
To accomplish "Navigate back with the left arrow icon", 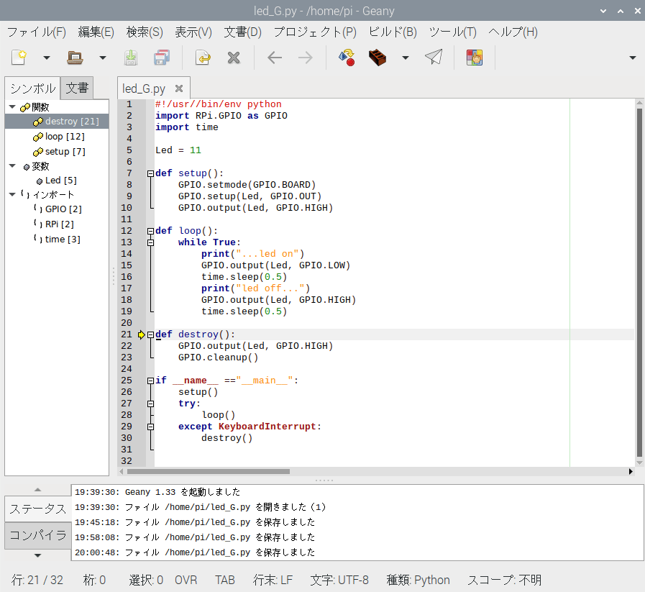I will pos(275,58).
